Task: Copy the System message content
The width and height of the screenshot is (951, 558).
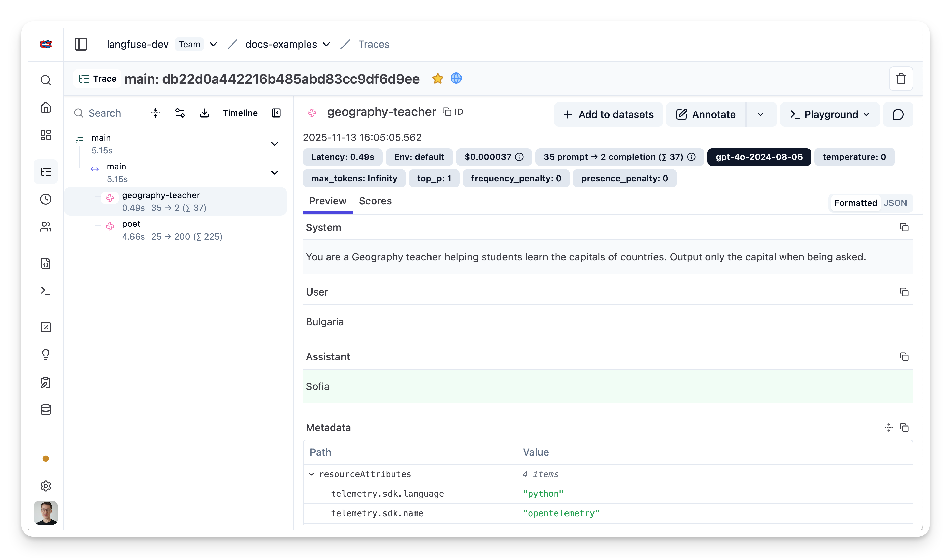Action: (904, 227)
